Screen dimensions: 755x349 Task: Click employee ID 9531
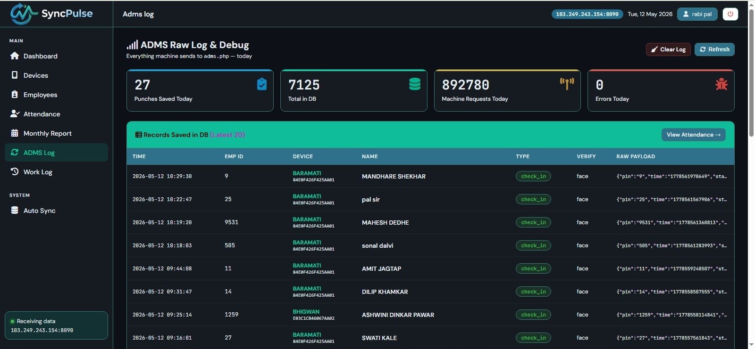click(231, 222)
